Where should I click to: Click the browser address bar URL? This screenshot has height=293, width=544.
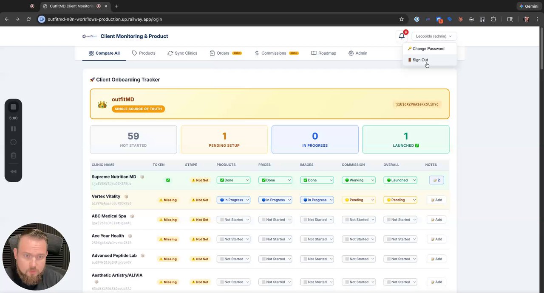tap(105, 19)
